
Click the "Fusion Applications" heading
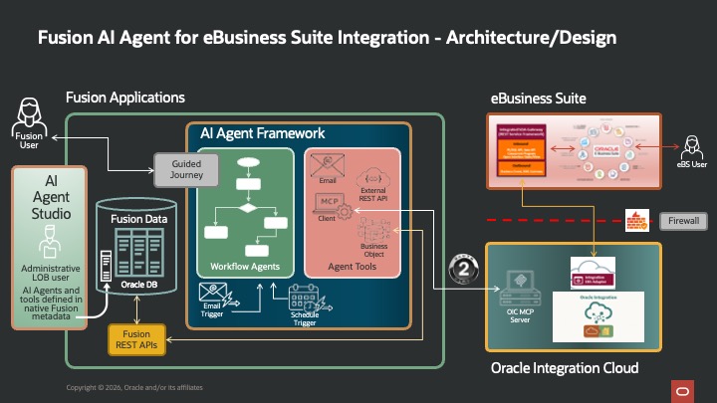pos(125,98)
